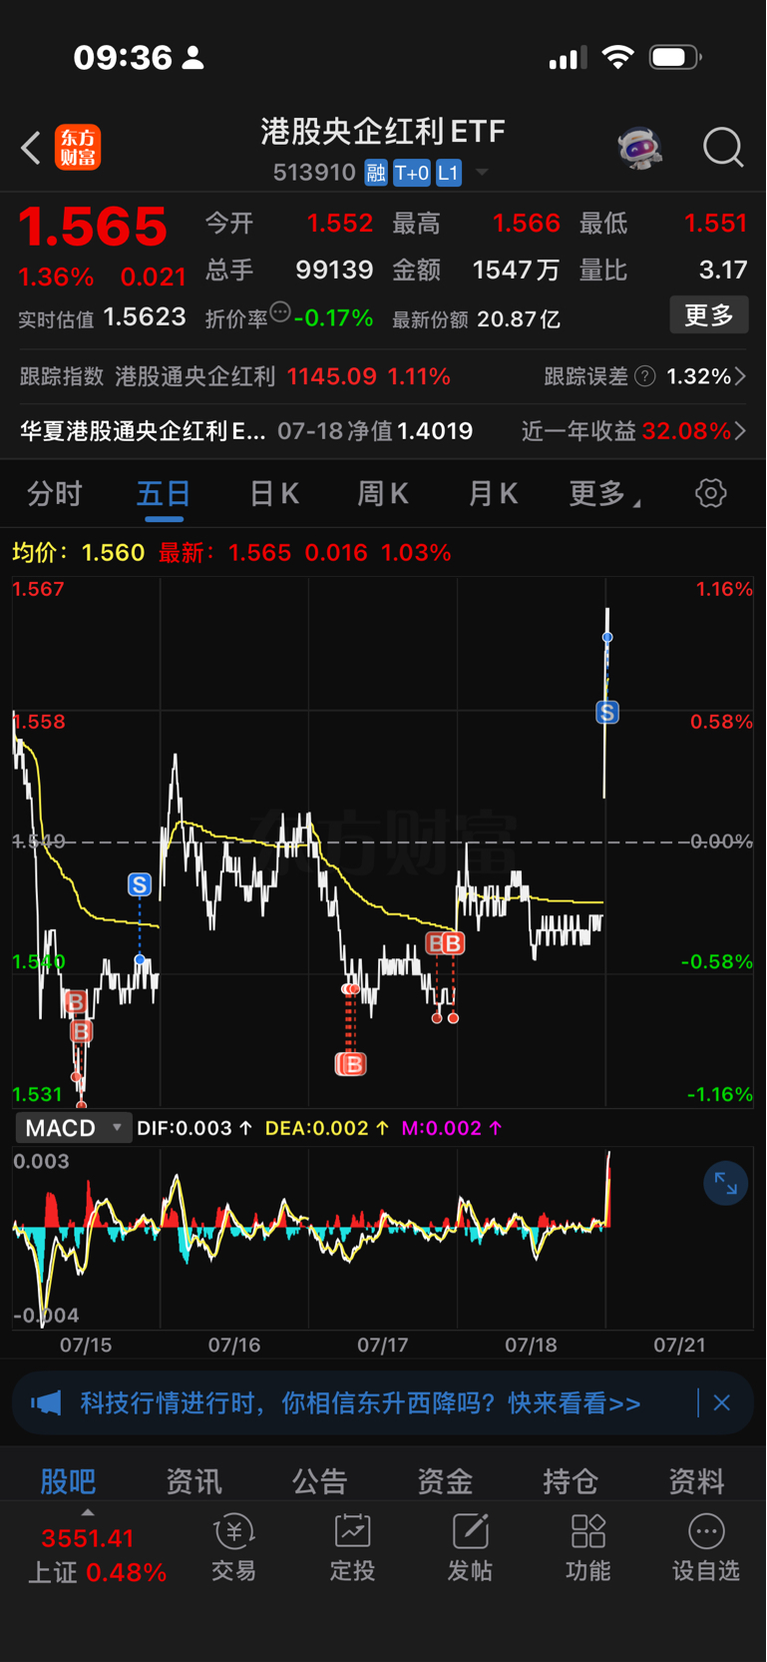Open the 折价率 info bubble icon
Image resolution: width=767 pixels, height=1662 pixels.
point(280,311)
